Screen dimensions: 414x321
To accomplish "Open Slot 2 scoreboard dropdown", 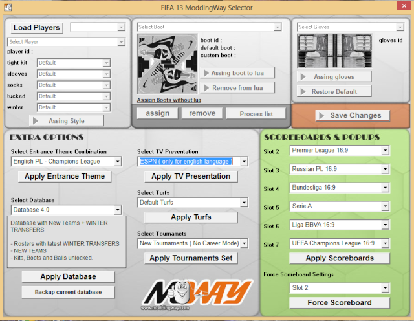I will (x=340, y=150).
